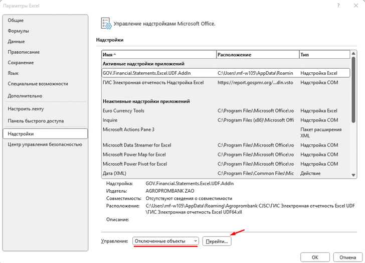Click the Расположение column header
This screenshot has height=263, width=365.
pyautogui.click(x=257, y=54)
